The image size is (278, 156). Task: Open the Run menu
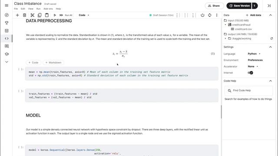pyautogui.click(x=38, y=9)
